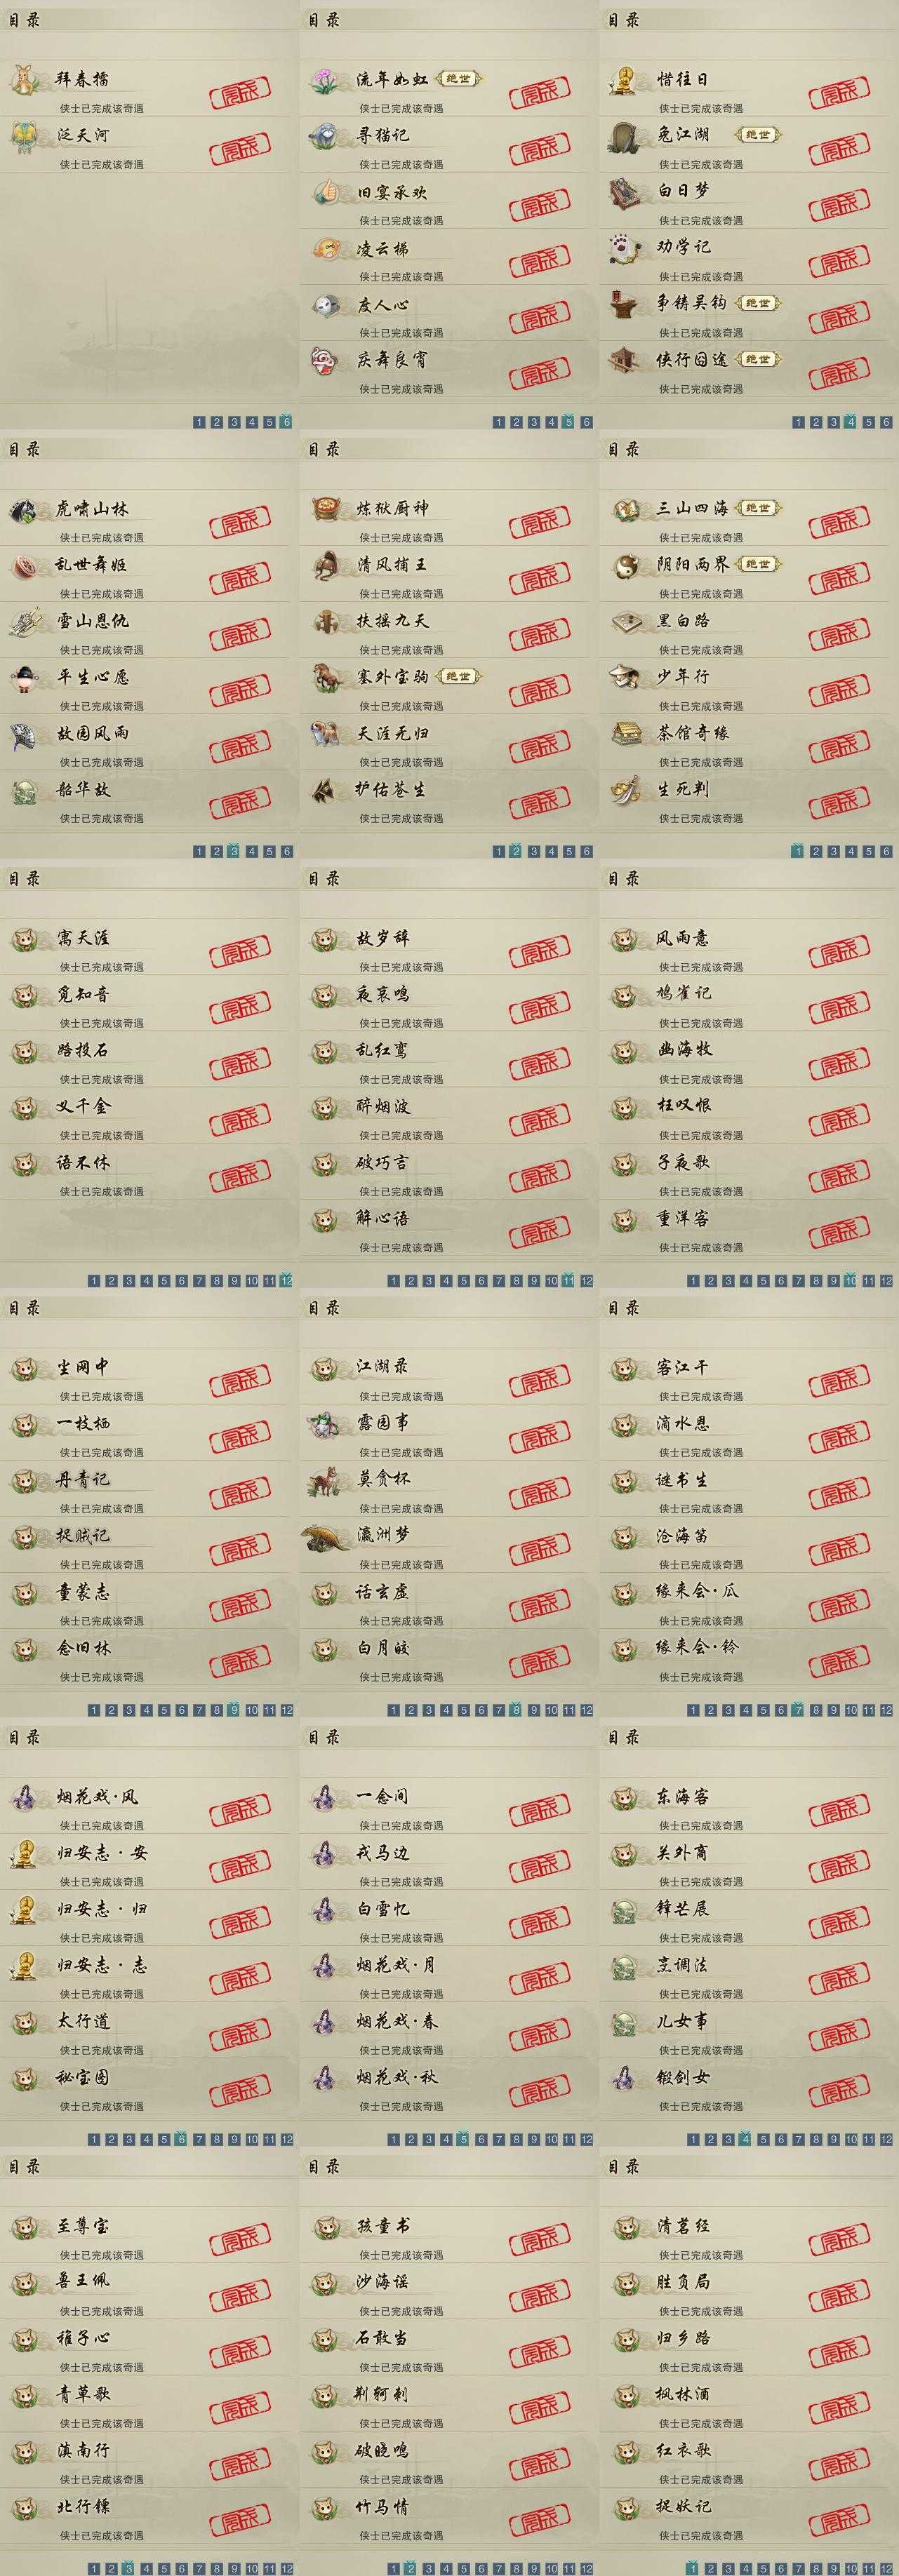
Task: Click the tiger icon for 虎啸山林
Action: 24,510
